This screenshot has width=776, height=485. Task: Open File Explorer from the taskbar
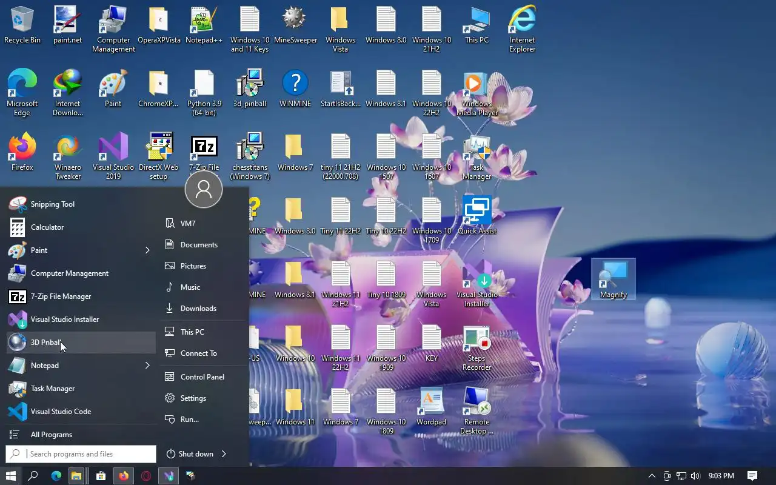click(76, 476)
